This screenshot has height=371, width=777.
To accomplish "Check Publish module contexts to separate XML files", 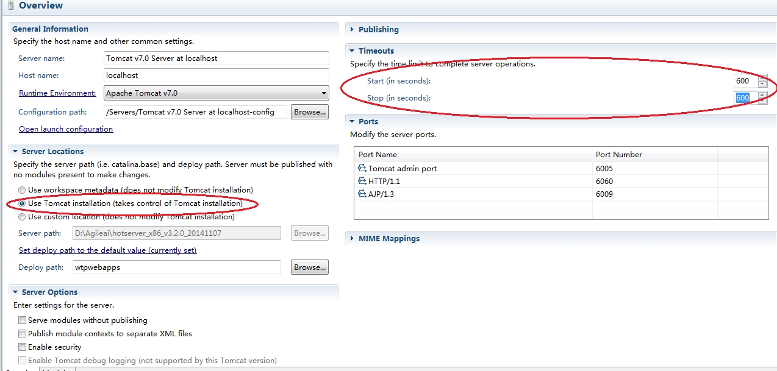I will 23,334.
